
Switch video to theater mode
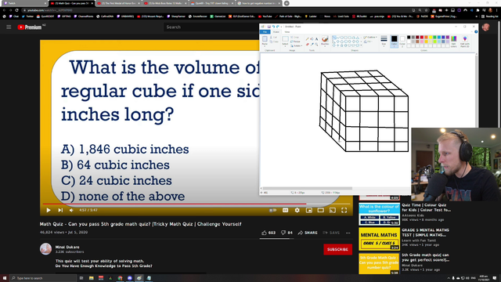pyautogui.click(x=320, y=210)
